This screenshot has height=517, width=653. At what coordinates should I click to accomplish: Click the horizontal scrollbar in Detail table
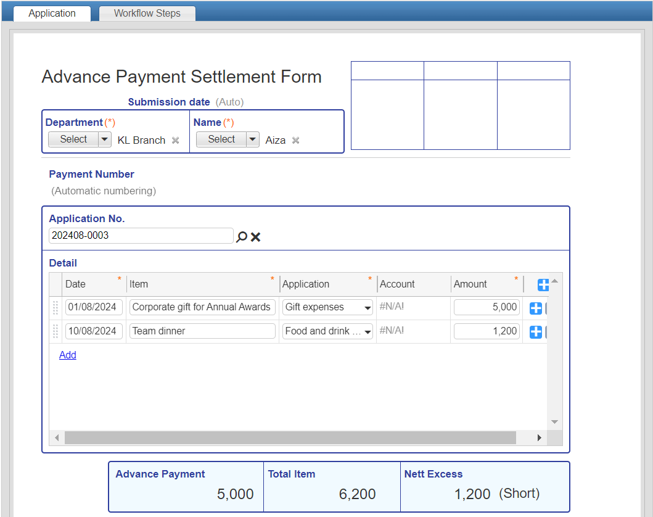pos(290,438)
